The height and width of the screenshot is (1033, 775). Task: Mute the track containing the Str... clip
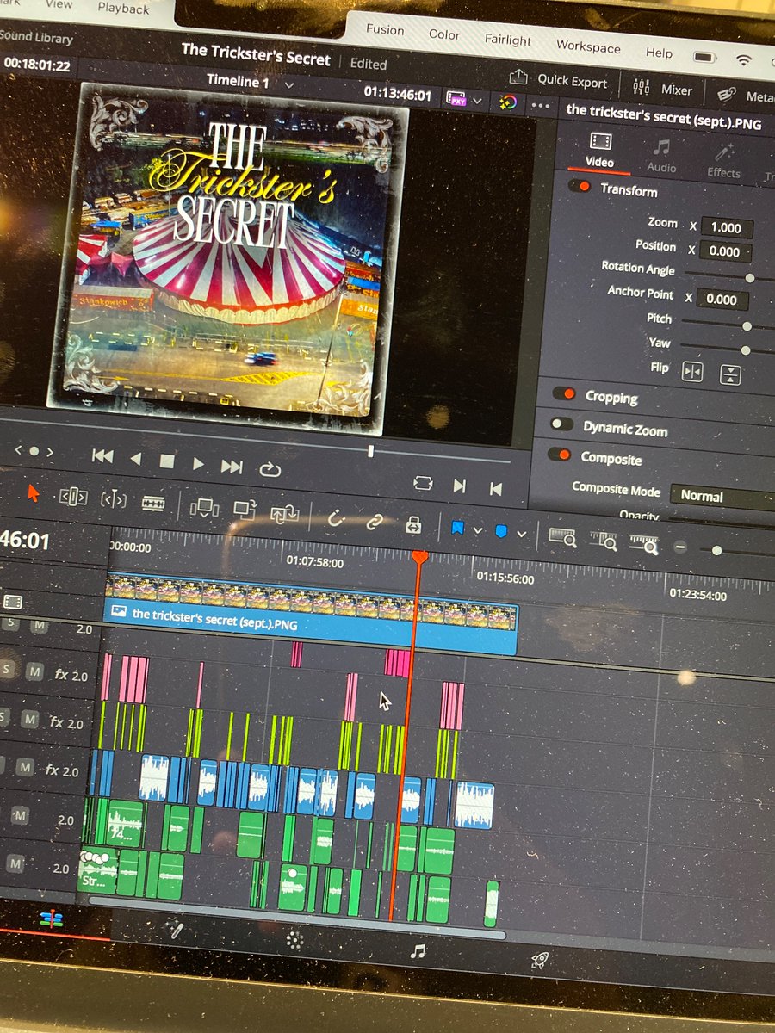tap(14, 864)
